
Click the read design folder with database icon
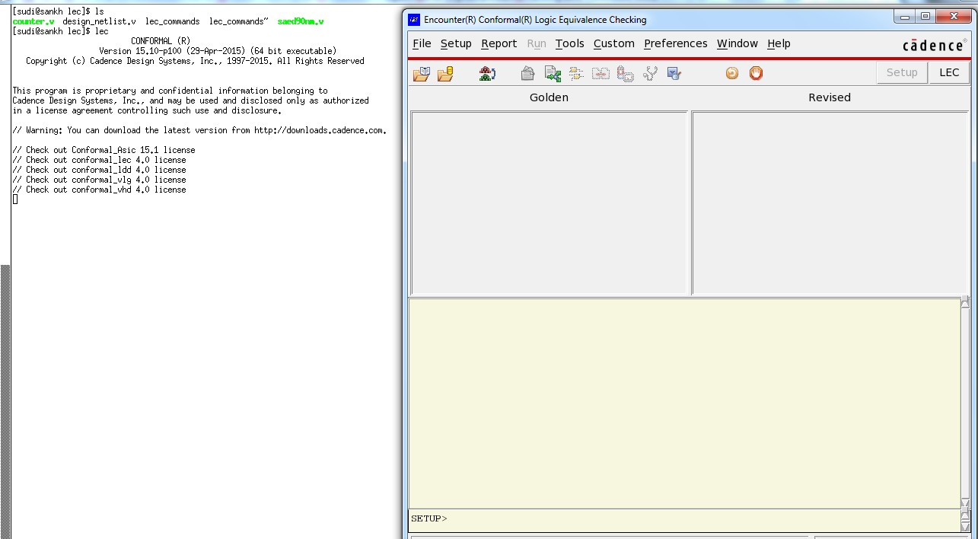(x=446, y=74)
